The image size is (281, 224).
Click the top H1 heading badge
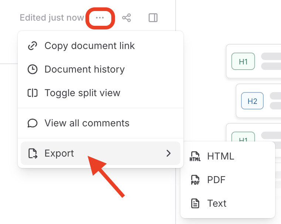[243, 62]
